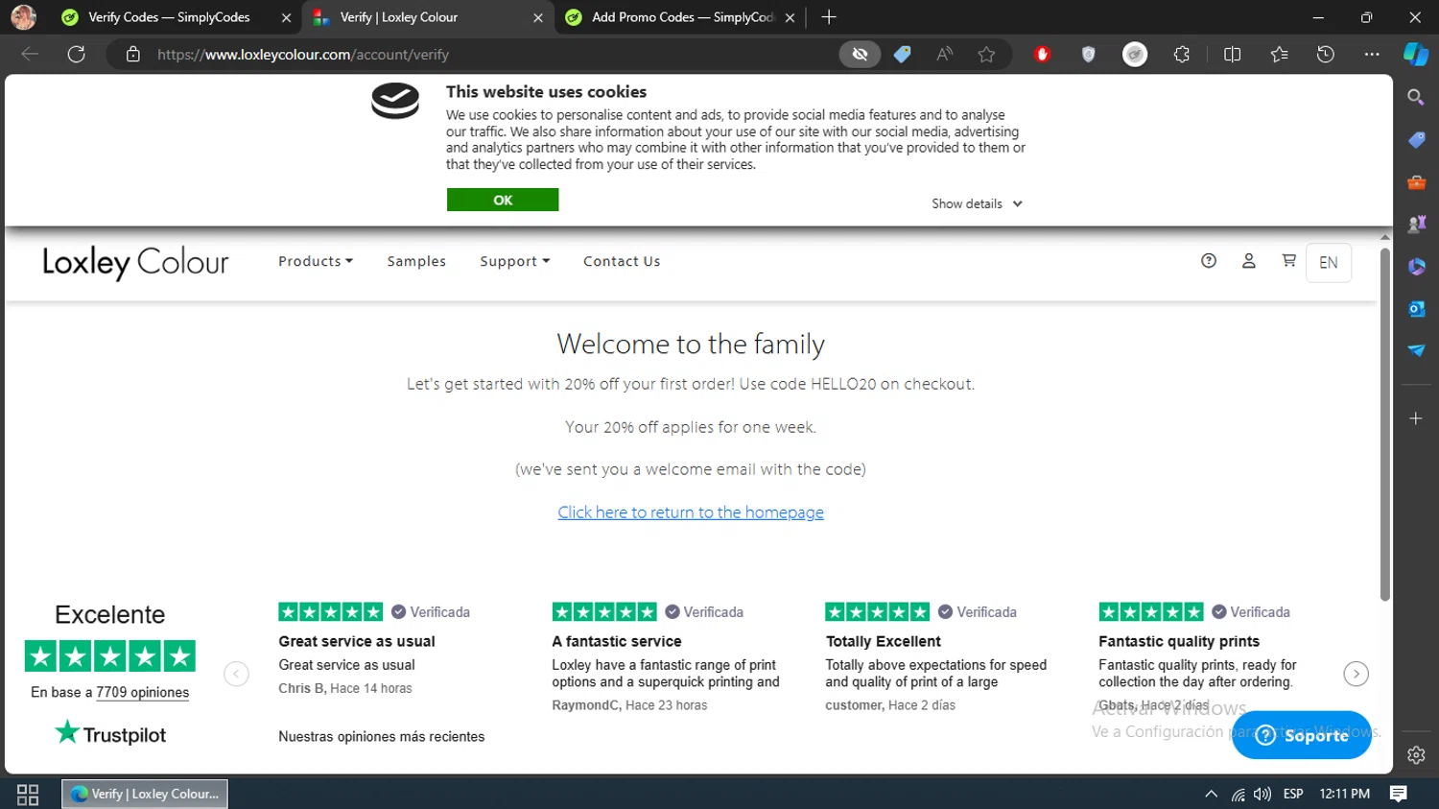1439x809 pixels.
Task: Open the Favorites list icon
Action: [x=1279, y=55]
